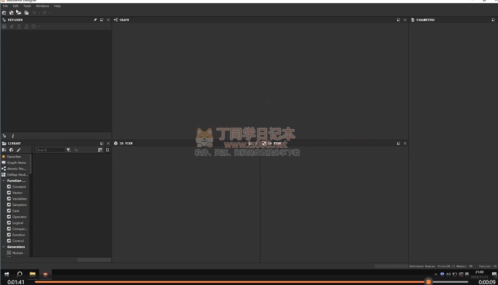Click the tree view icon at Explorer bottom

click(4, 136)
